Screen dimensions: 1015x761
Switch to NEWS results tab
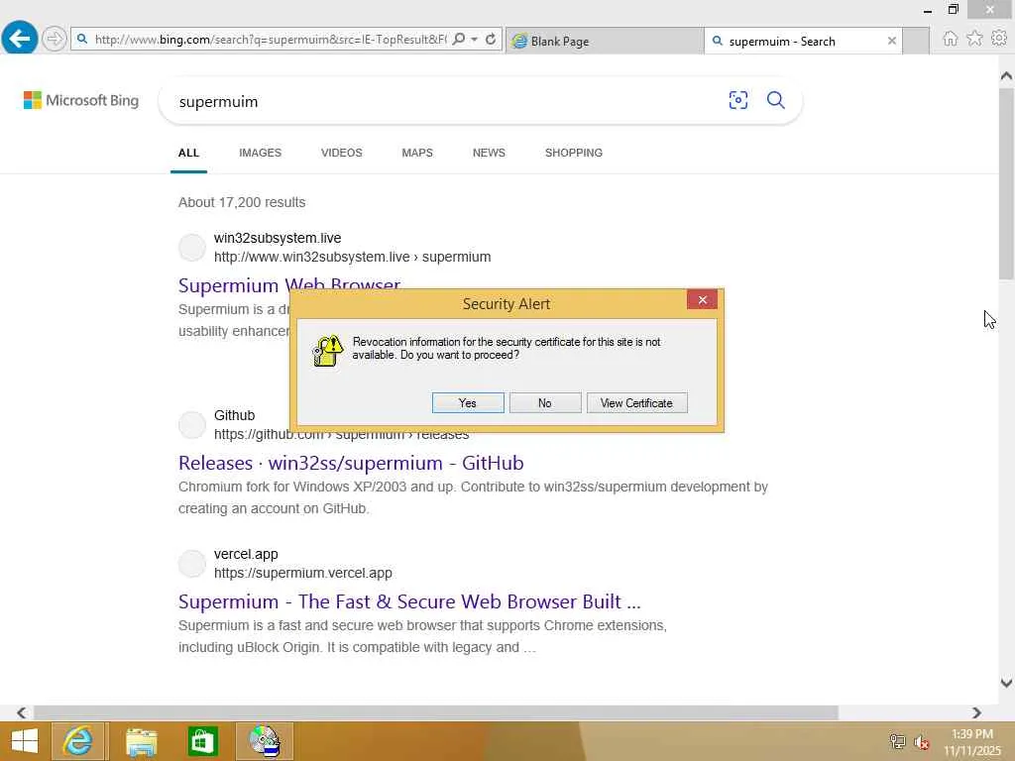point(489,153)
